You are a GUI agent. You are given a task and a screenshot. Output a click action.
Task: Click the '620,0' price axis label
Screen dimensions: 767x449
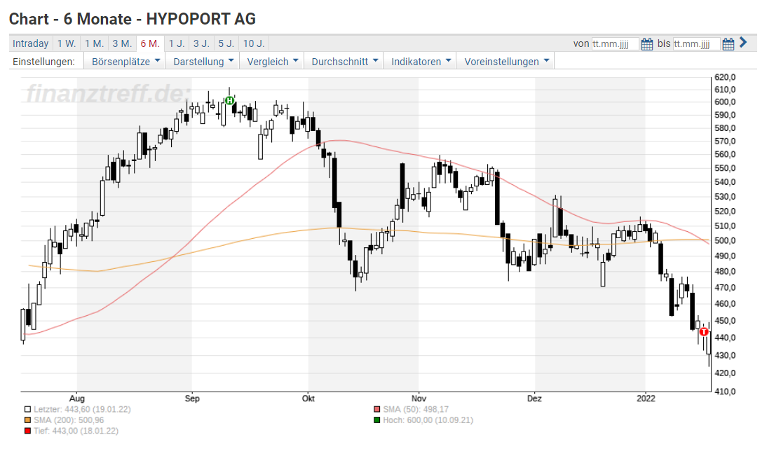tap(726, 77)
